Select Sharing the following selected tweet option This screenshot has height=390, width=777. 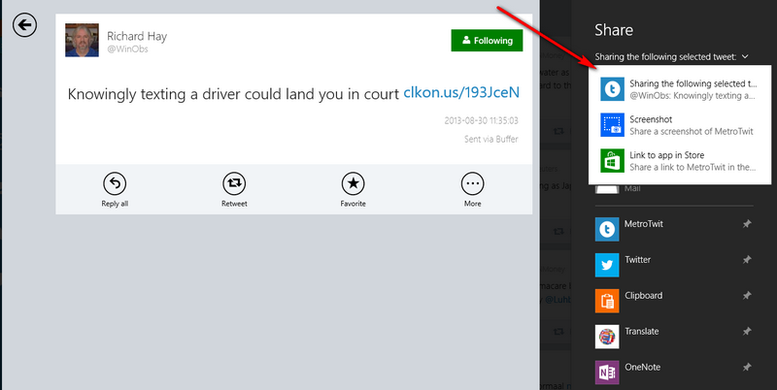coord(680,90)
